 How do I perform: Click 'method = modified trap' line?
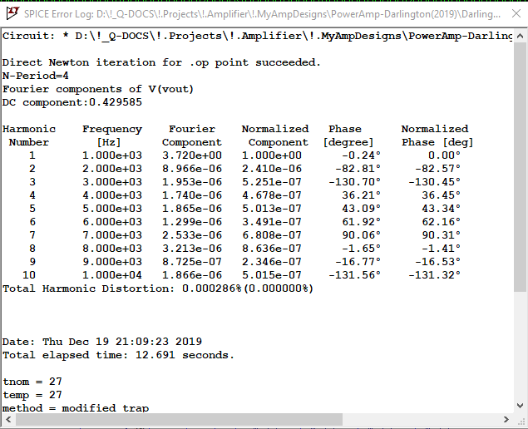[76, 408]
